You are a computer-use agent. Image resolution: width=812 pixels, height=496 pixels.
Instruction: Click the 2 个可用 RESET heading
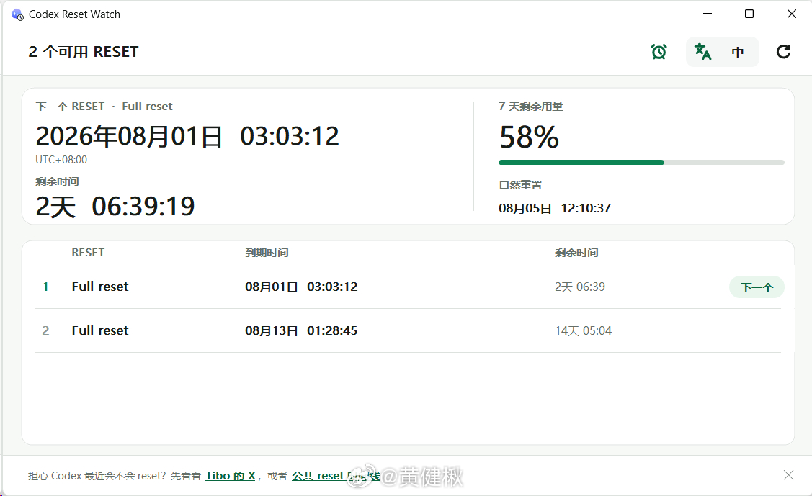[84, 52]
